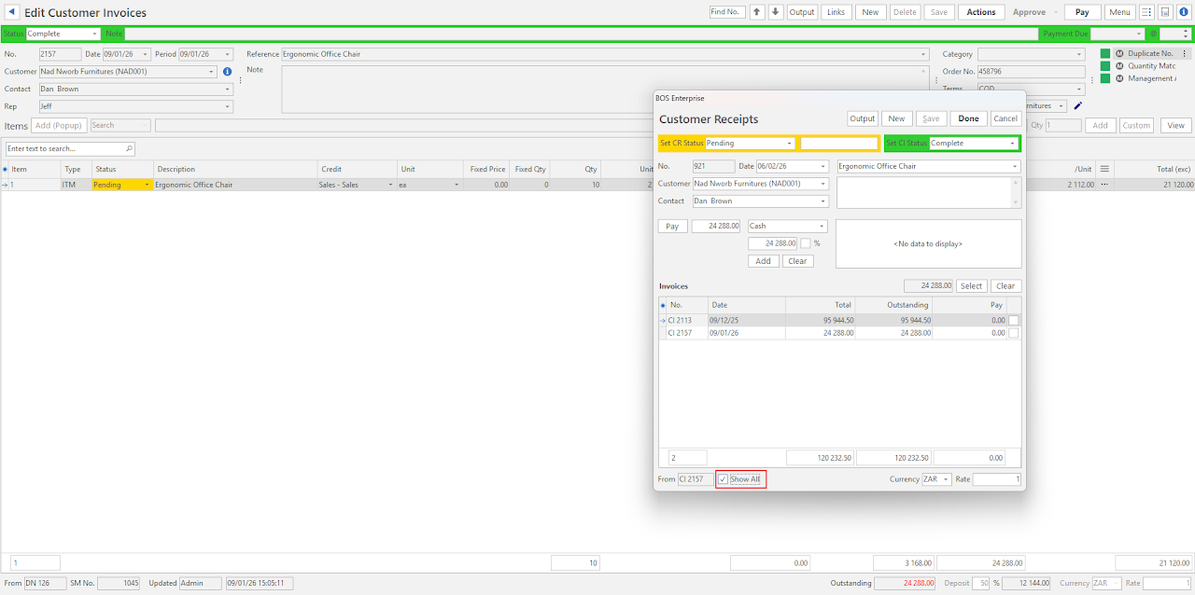The image size is (1195, 595).
Task: Select invoice row CI 2113
Action: pyautogui.click(x=839, y=320)
